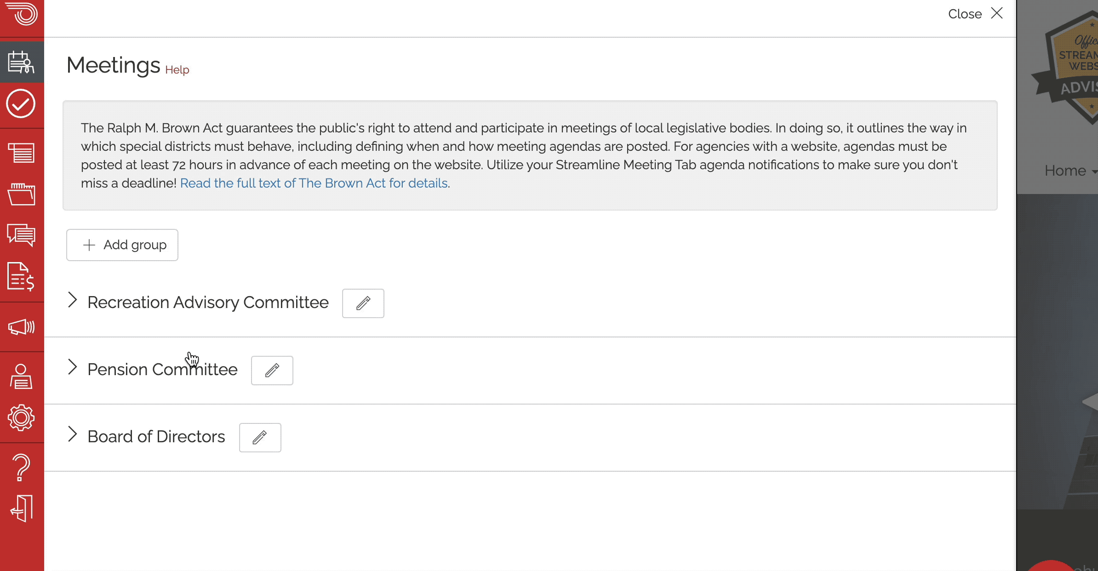Click the Board of Directors group title
The width and height of the screenshot is (1098, 571).
156,437
